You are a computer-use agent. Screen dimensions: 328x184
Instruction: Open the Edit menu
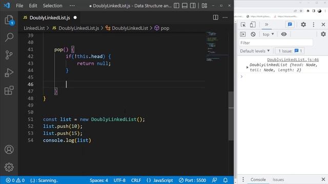pyautogui.click(x=33, y=6)
